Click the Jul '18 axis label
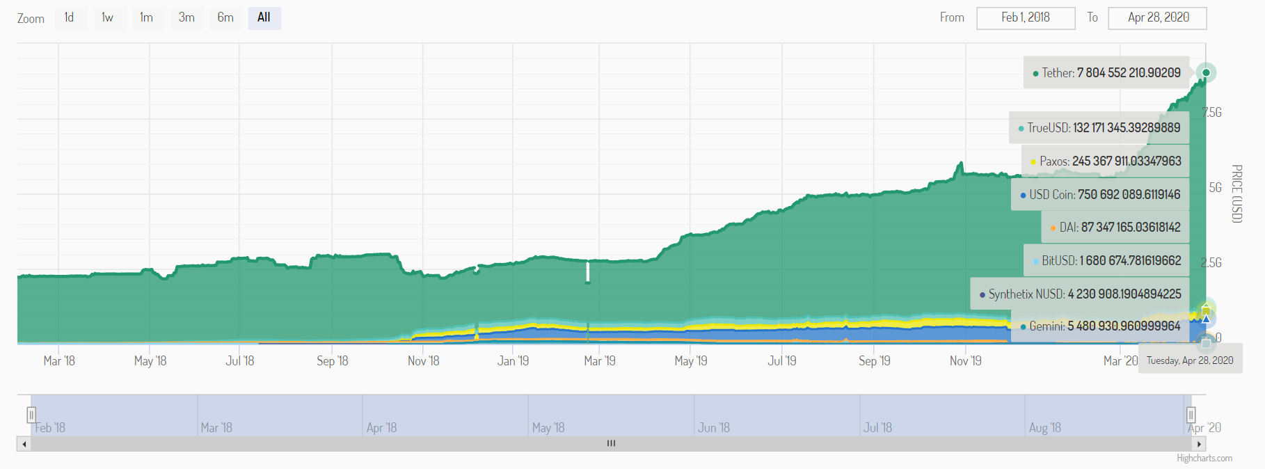This screenshot has width=1265, height=469. click(240, 361)
